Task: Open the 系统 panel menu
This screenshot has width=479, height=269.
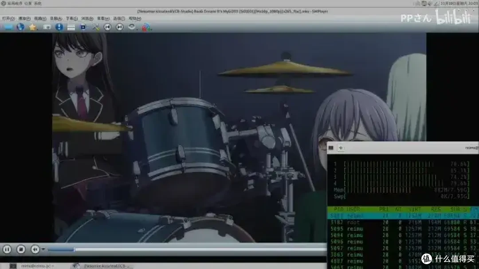Action: tap(38, 4)
